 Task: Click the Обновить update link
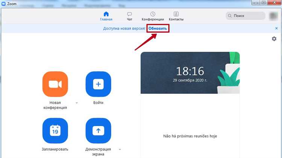point(158,29)
